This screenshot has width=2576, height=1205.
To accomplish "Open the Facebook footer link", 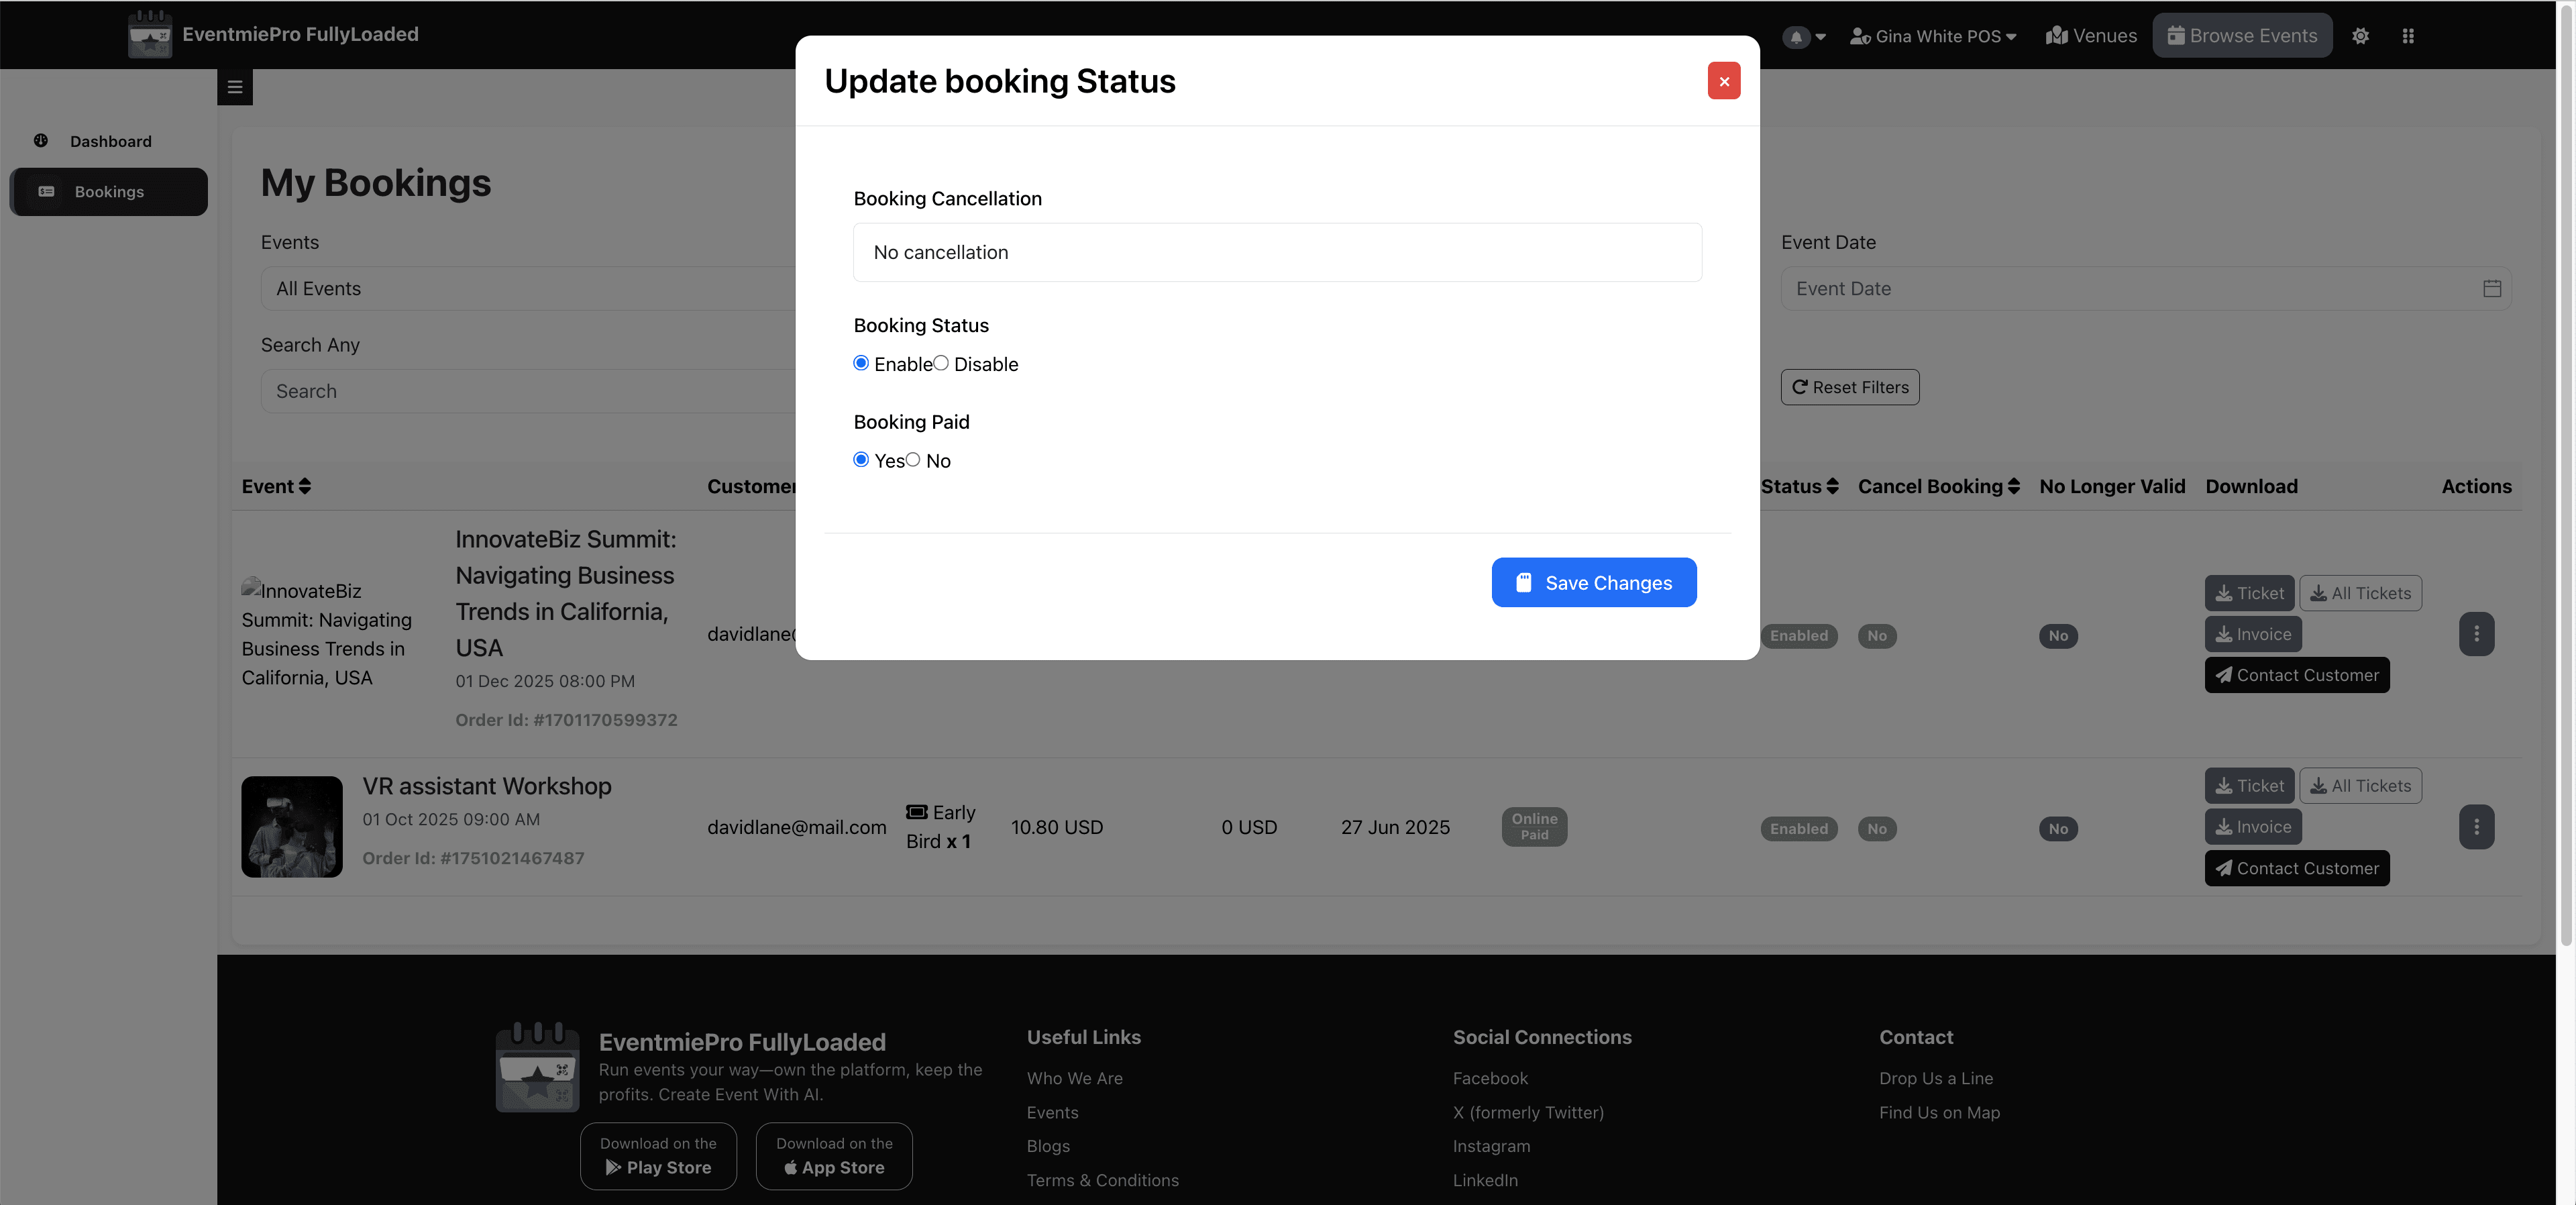I will tap(1490, 1078).
